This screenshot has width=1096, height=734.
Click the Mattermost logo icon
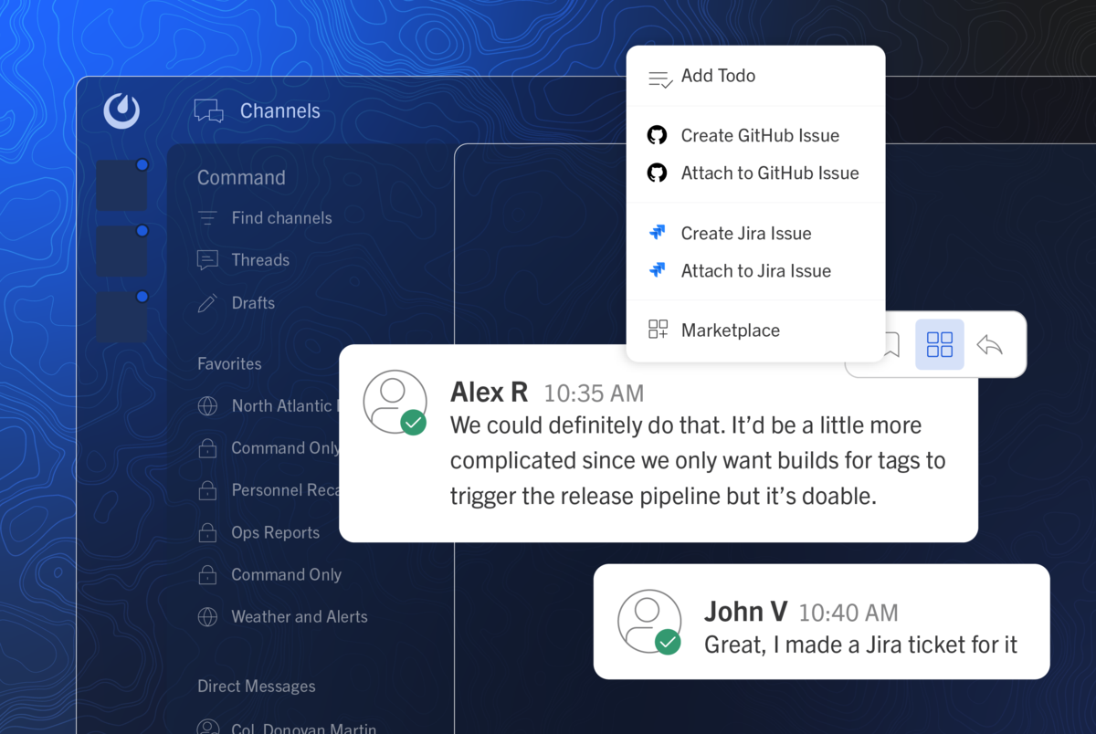click(121, 111)
